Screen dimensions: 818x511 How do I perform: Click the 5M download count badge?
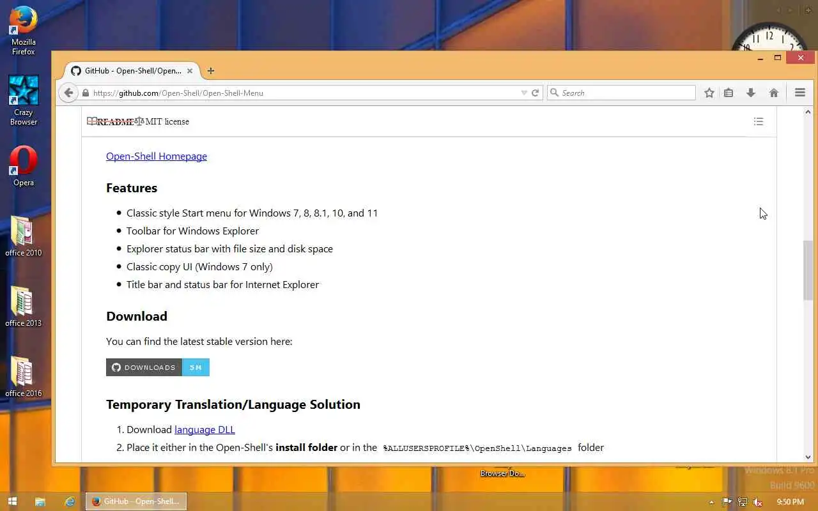[196, 367]
